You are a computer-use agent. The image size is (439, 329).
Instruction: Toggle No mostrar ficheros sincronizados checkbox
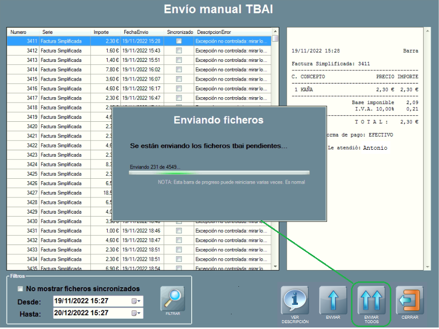pyautogui.click(x=20, y=289)
